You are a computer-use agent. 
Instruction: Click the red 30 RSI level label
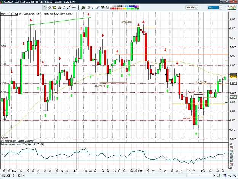[231, 164]
